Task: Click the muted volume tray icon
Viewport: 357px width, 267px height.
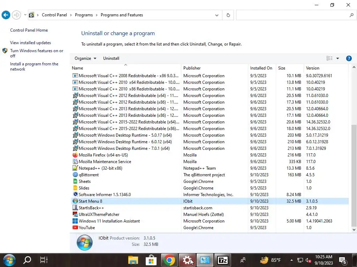Action: 308,260
